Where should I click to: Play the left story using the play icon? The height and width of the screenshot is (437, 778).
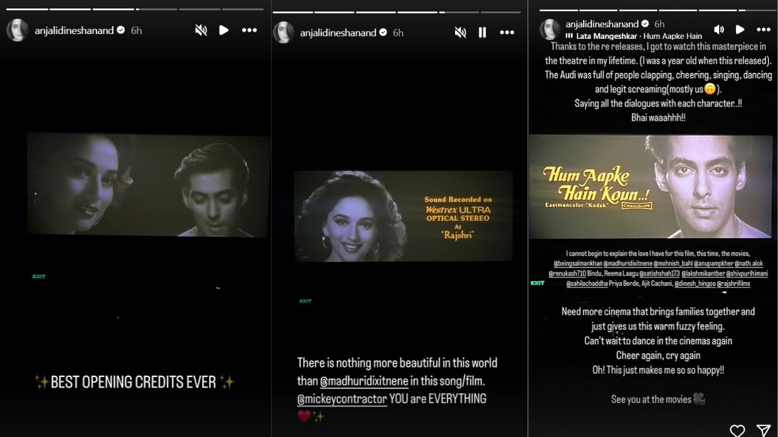[224, 30]
